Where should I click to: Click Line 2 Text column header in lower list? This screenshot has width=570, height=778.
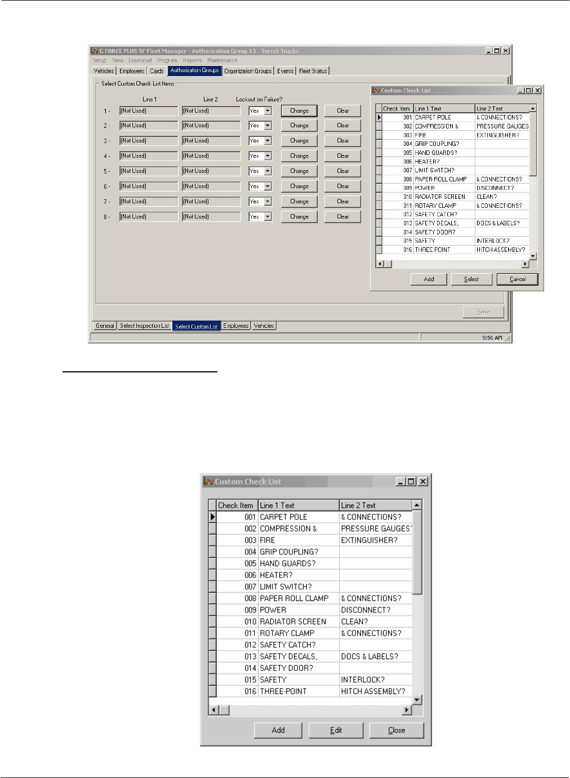point(376,505)
